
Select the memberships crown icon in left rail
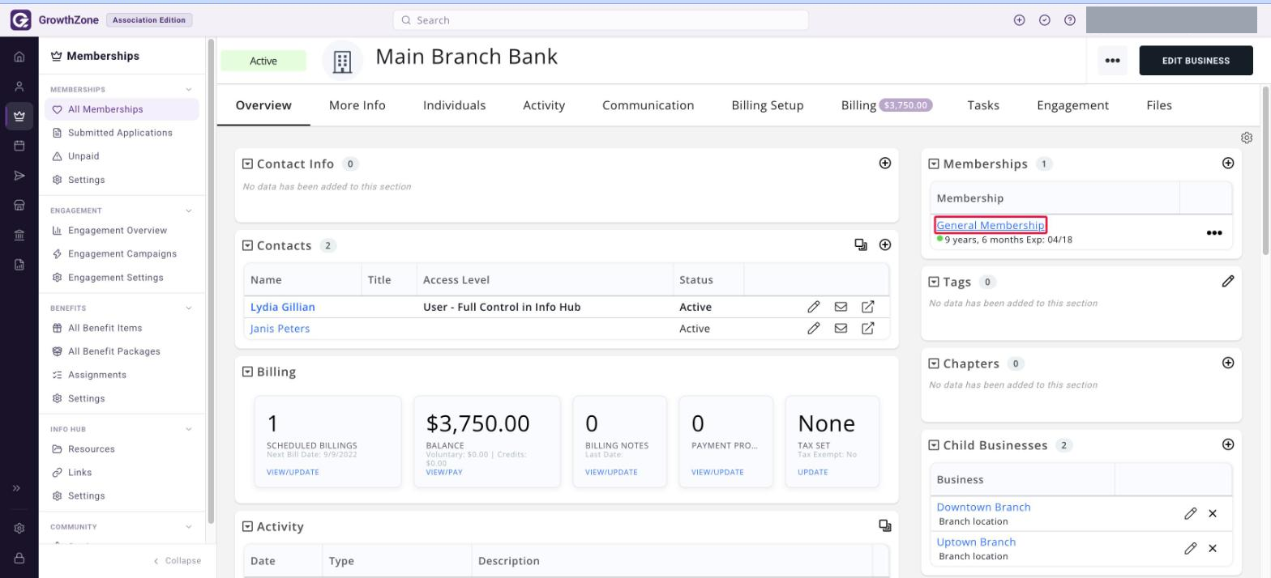[x=19, y=116]
